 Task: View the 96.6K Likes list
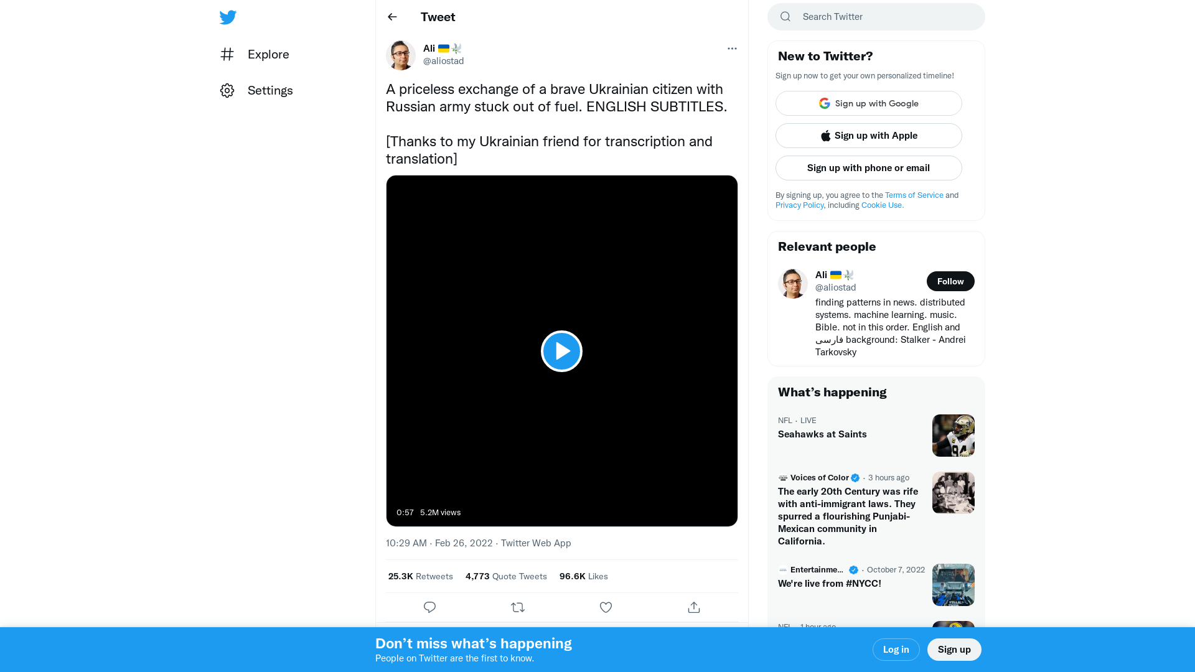584,576
